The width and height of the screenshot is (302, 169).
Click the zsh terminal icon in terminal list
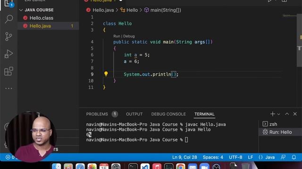[x=265, y=124]
